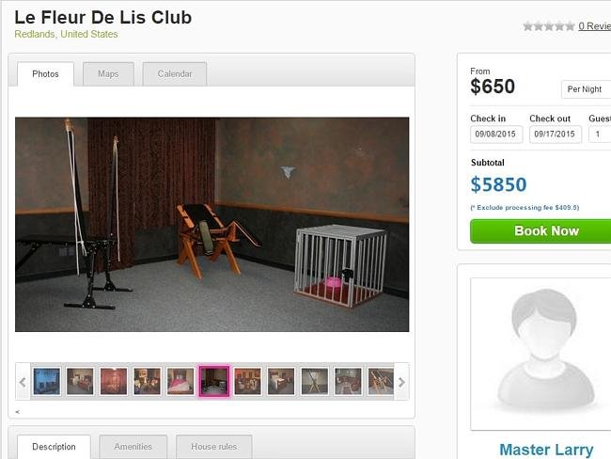Click the star rating icons
Viewport: 611px width, 459px height.
[549, 26]
